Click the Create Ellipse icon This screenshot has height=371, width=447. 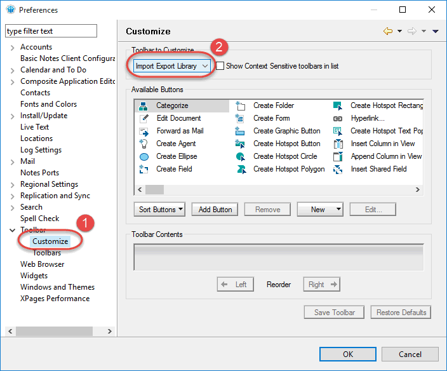[x=144, y=156]
